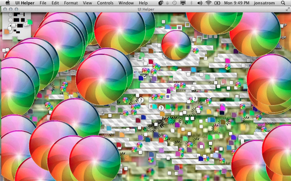This screenshot has width=291, height=181.
Task: Open the Spotlight search magnifying glass
Action: coord(283,3)
